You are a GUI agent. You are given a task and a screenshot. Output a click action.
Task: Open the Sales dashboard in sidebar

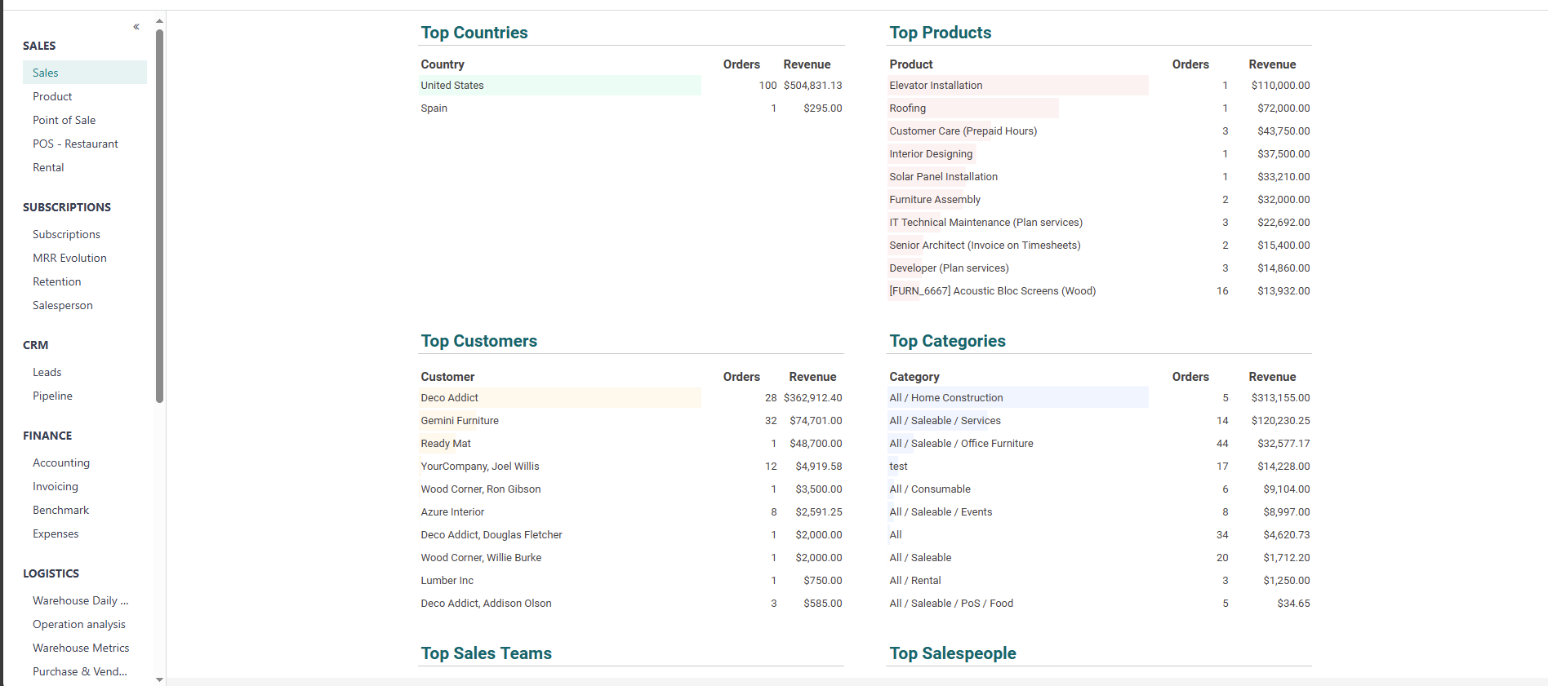[x=46, y=73]
